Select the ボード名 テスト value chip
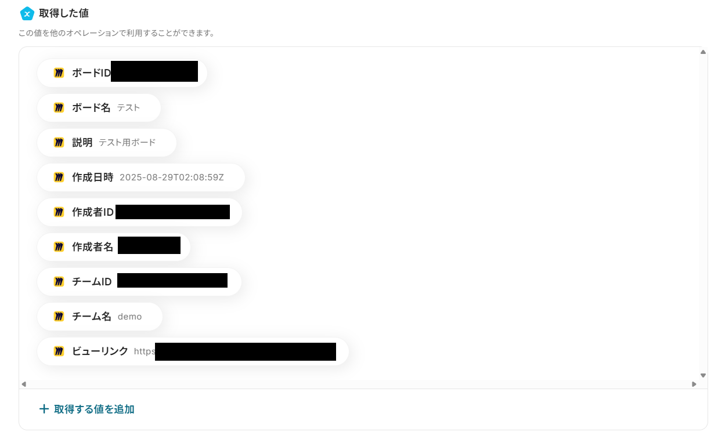The width and height of the screenshot is (718, 439). click(99, 108)
